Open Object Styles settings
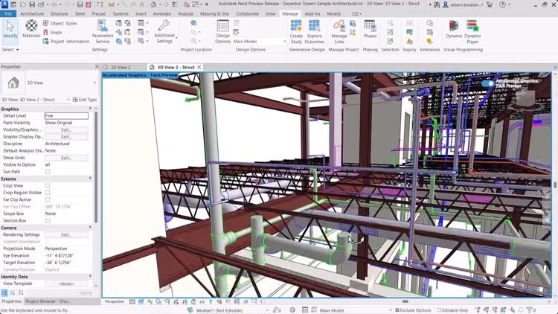 [x=60, y=23]
